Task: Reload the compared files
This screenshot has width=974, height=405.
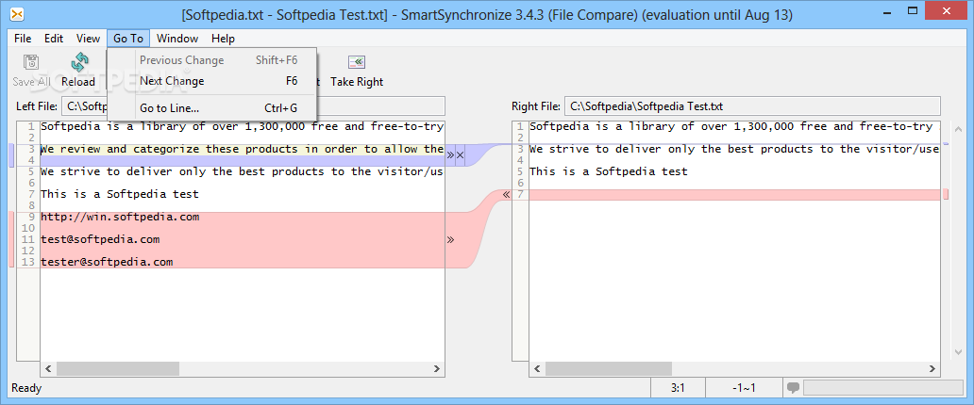Action: point(78,71)
